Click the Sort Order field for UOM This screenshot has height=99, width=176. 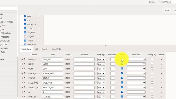pyautogui.click(x=112, y=69)
